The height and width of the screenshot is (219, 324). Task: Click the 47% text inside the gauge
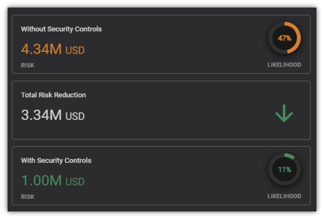click(x=285, y=37)
